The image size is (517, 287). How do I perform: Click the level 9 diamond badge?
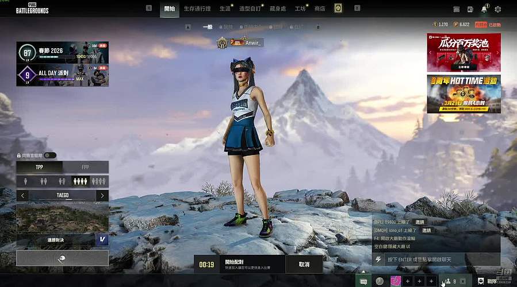pyautogui.click(x=28, y=75)
